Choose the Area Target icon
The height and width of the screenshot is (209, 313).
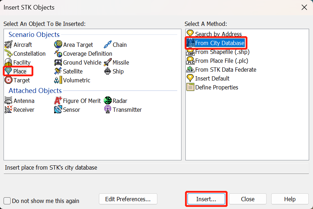click(x=58, y=45)
